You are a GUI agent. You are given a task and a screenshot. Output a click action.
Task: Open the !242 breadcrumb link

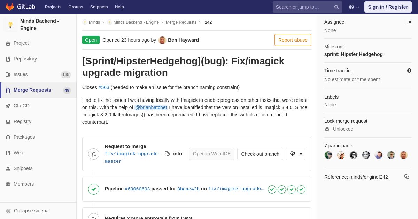pos(208,22)
